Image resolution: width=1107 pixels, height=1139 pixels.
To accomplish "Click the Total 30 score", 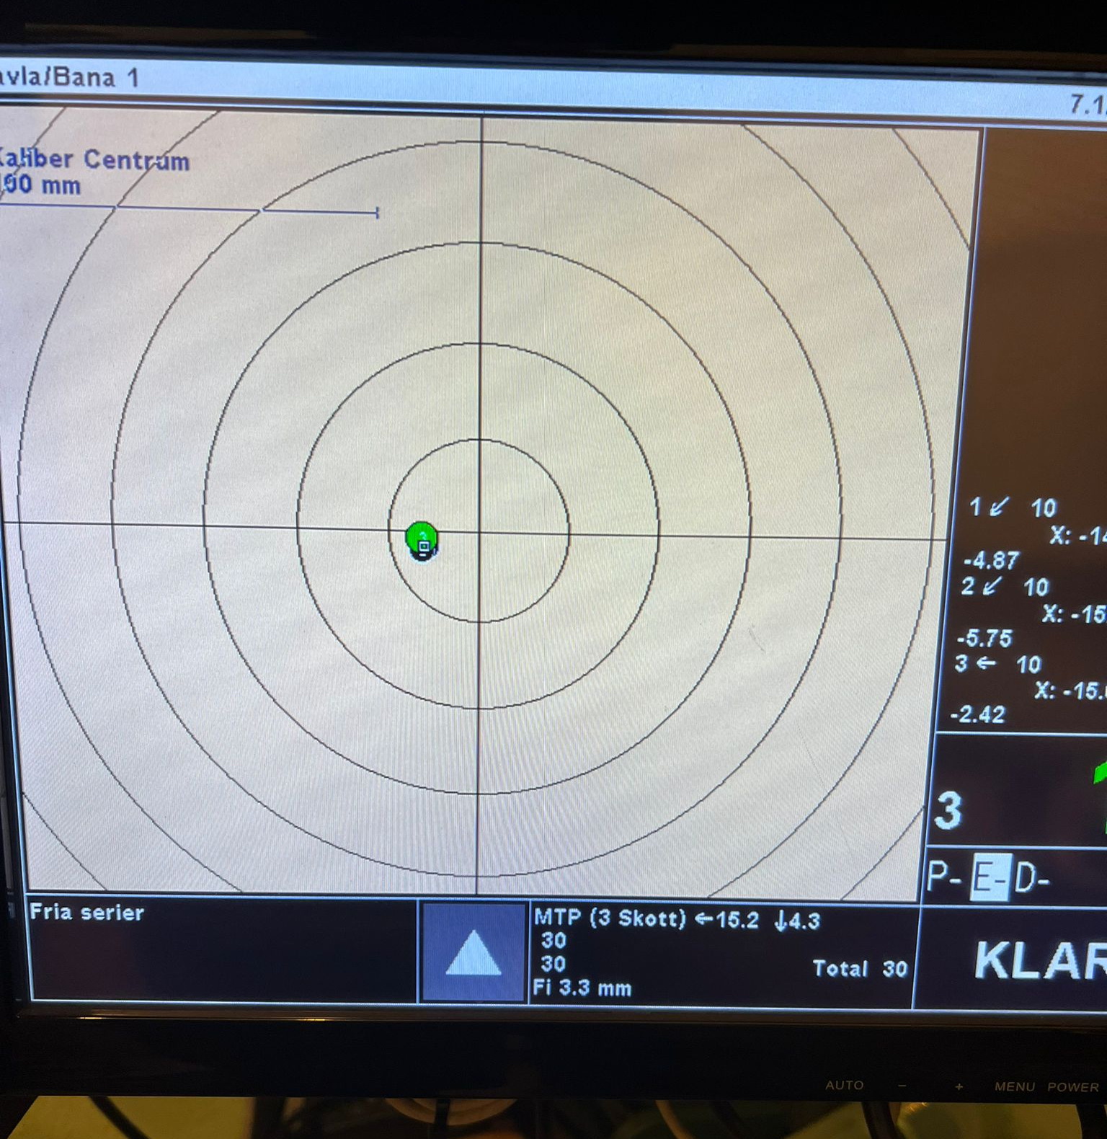I will [x=860, y=968].
